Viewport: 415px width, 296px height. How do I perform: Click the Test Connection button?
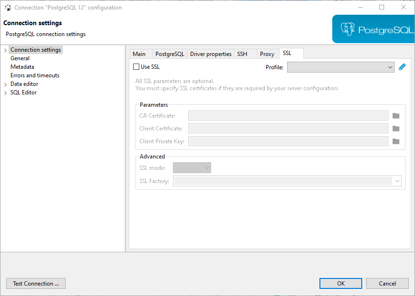click(36, 283)
